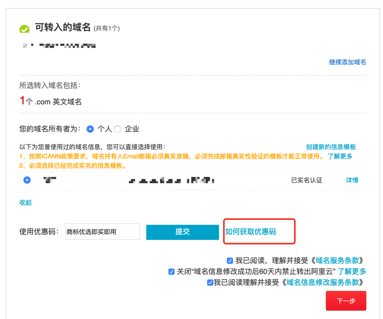Viewport: 383px width, 319px height.
Task: Click the red 下一步 button
Action: tap(346, 301)
